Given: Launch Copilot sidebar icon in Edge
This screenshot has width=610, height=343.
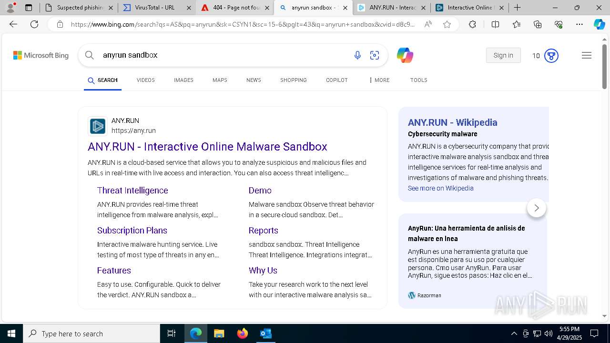Looking at the screenshot, I should [599, 24].
